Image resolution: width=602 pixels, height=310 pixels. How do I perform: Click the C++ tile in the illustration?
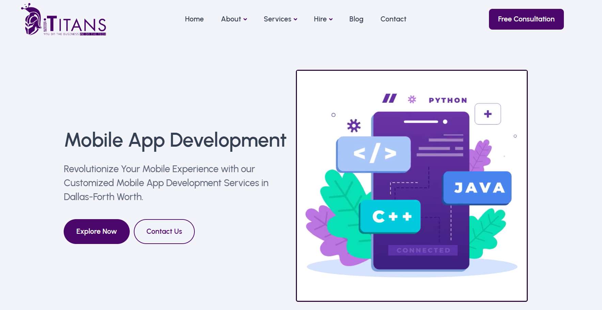click(x=391, y=216)
